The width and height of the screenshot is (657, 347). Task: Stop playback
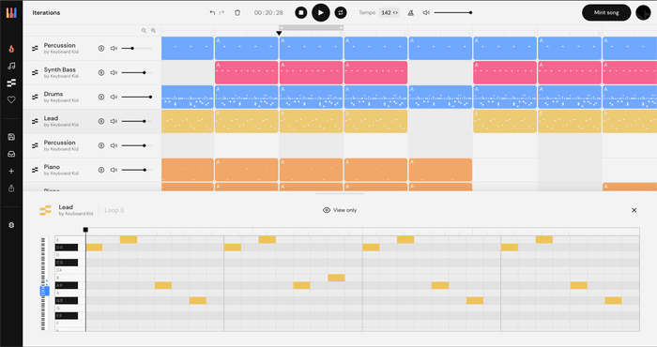301,12
